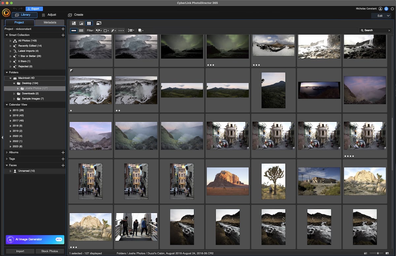This screenshot has width=396, height=256.
Task: Click the PhotoDirector logo icon
Action: pyautogui.click(x=6, y=13)
